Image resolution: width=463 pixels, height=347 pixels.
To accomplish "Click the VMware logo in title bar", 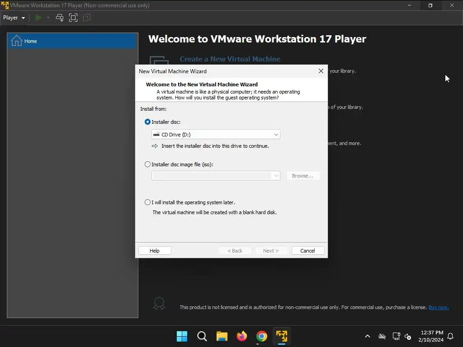I will coord(5,5).
